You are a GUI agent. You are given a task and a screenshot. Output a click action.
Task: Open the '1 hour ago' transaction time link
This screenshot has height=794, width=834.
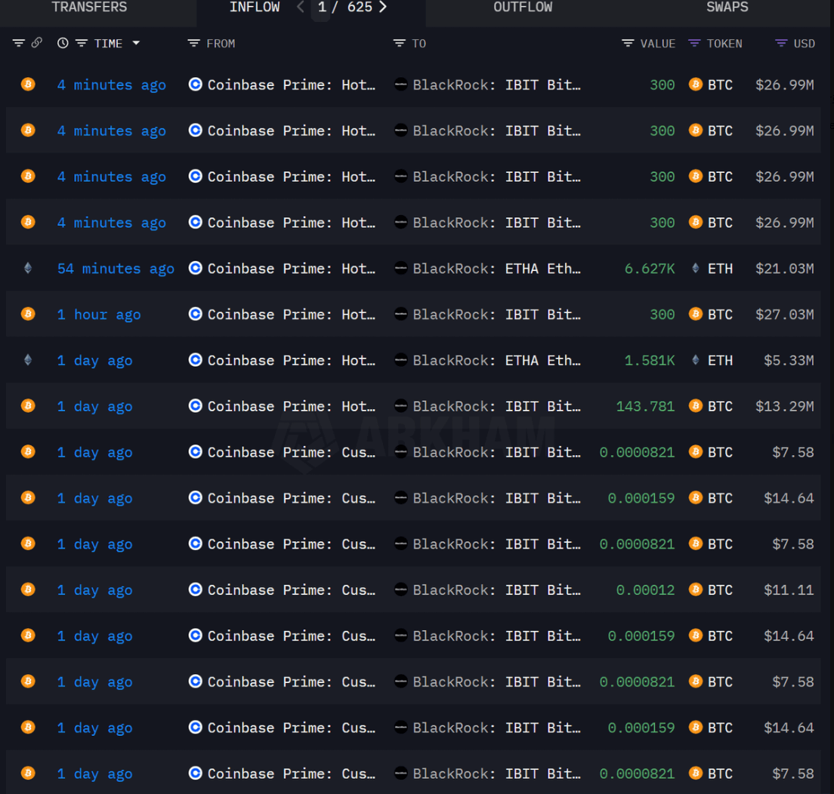coord(99,315)
